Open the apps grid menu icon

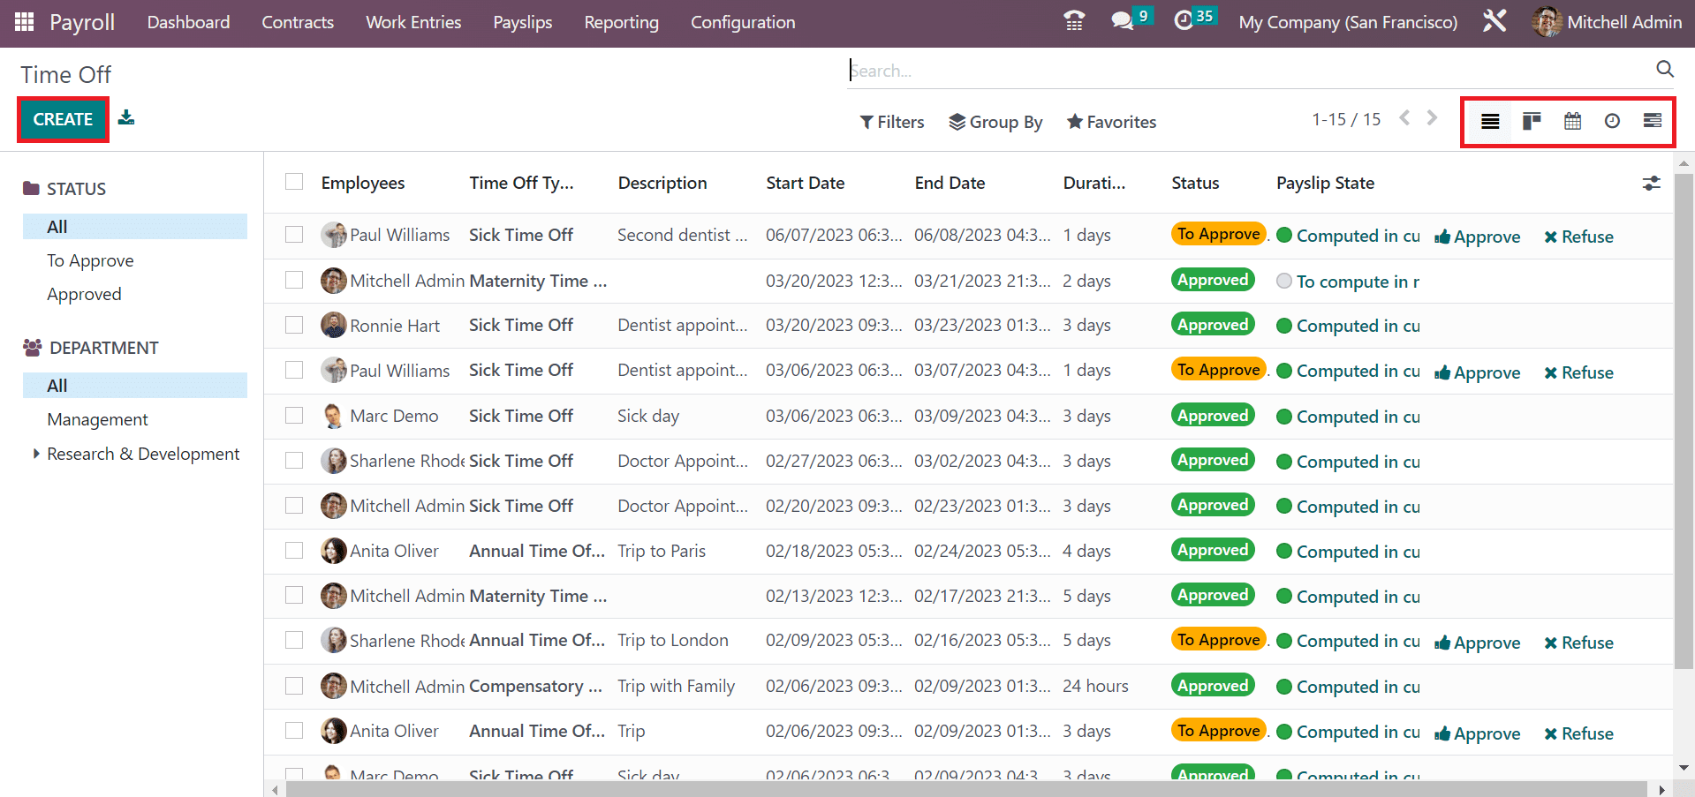(24, 22)
